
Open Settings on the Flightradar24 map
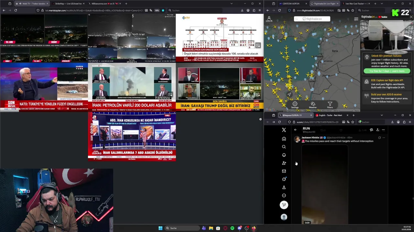coord(295,105)
